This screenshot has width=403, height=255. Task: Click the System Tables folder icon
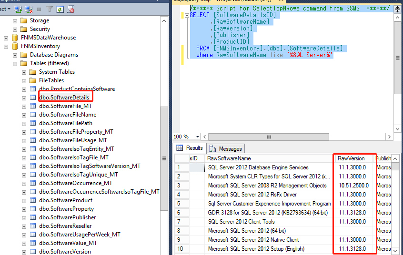click(33, 72)
